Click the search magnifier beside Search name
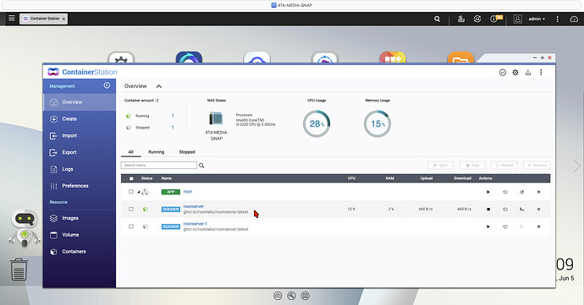The height and width of the screenshot is (305, 584). point(201,166)
